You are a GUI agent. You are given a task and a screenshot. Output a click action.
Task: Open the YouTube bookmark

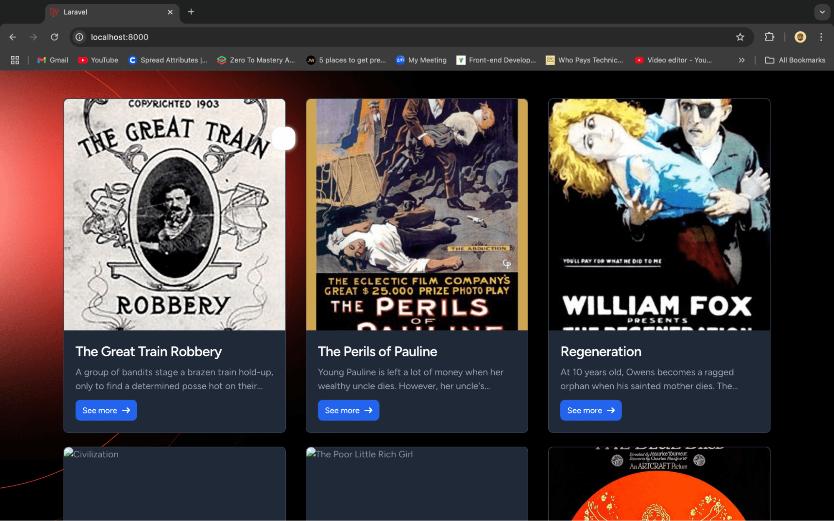(x=98, y=60)
